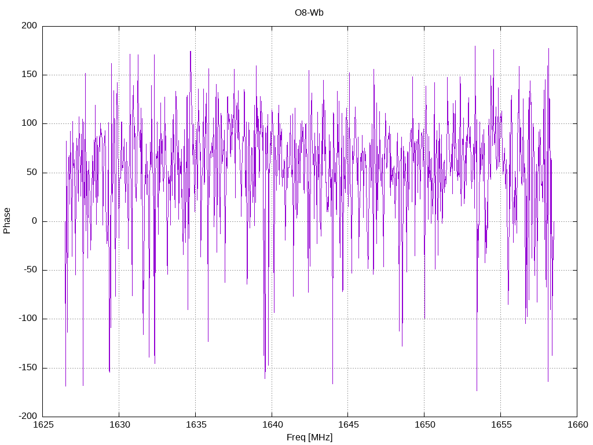Click x-axis tick label 1635
Viewport: 593px width, 445px height.
pyautogui.click(x=196, y=425)
